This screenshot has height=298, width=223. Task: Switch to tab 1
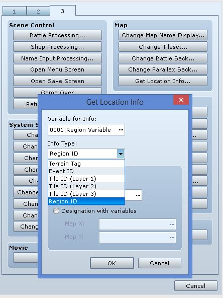click(15, 11)
